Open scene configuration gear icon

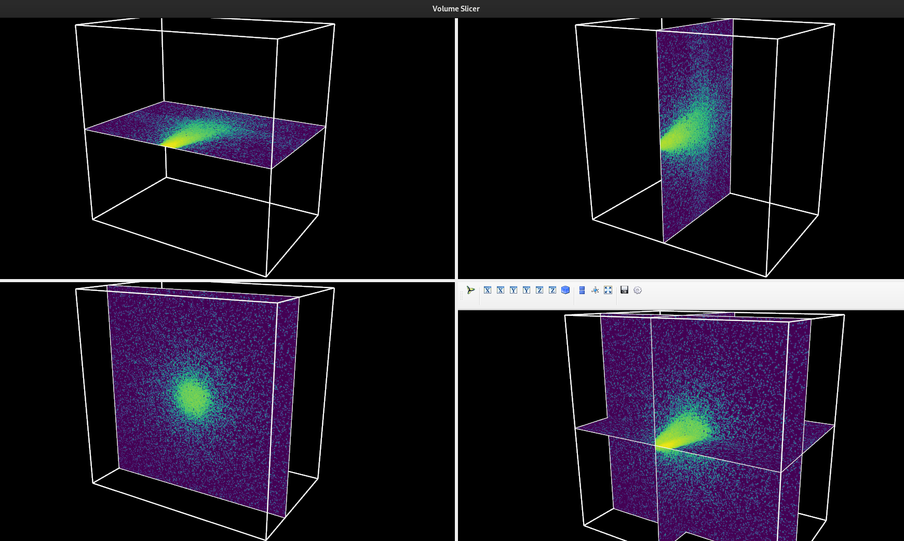(x=638, y=290)
